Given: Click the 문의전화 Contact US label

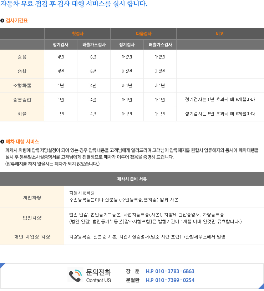Looking at the screenshot, I should (98, 276).
